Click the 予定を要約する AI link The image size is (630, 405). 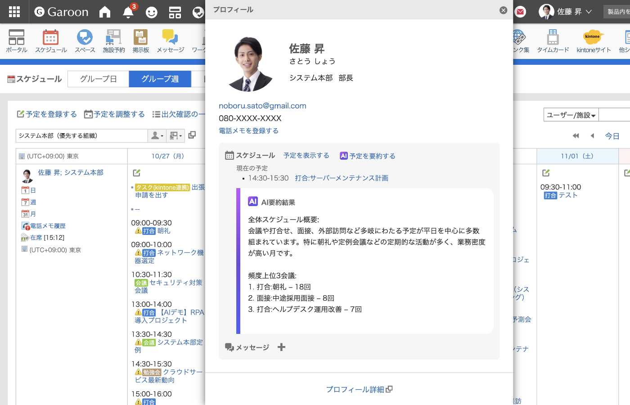coord(368,156)
